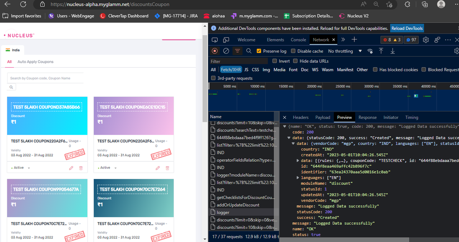Check the 3rd-party requests checkbox
The height and width of the screenshot is (242, 459).
coord(213,78)
